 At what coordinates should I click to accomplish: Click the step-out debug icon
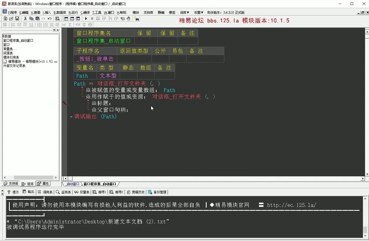click(x=116, y=19)
